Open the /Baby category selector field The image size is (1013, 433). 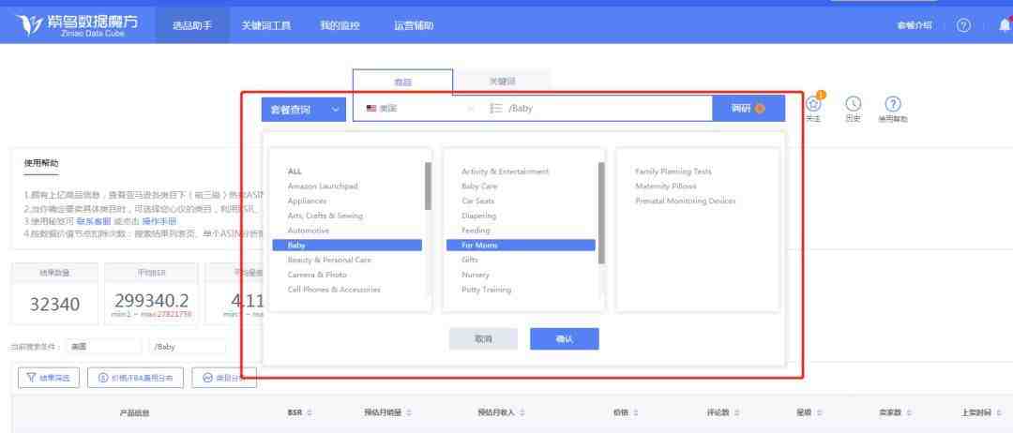click(x=600, y=109)
